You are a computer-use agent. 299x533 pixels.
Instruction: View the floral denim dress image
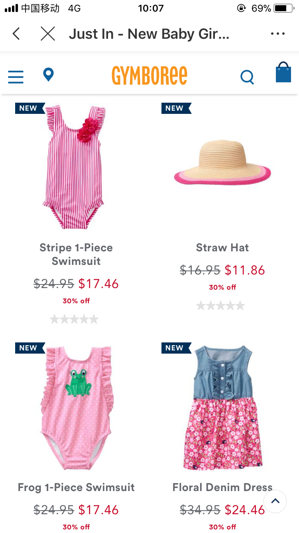tap(223, 408)
